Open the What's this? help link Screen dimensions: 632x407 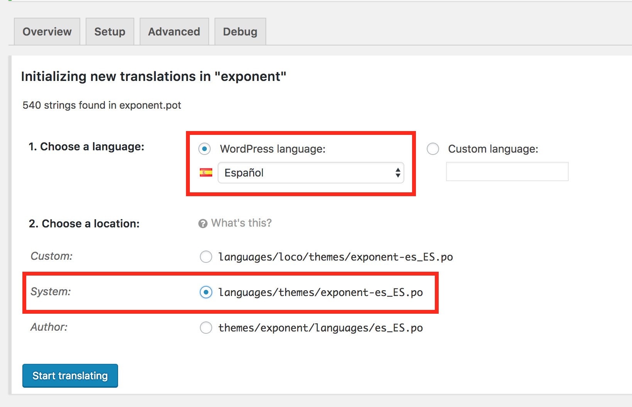(241, 223)
